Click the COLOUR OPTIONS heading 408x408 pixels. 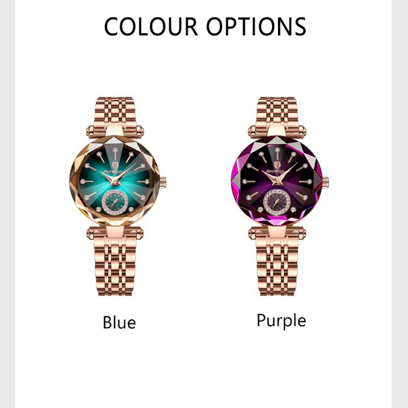[x=205, y=27]
